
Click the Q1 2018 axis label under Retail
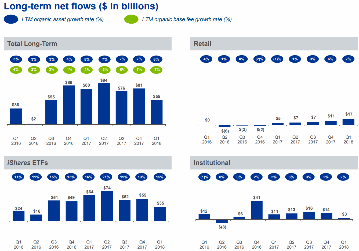pos(348,139)
